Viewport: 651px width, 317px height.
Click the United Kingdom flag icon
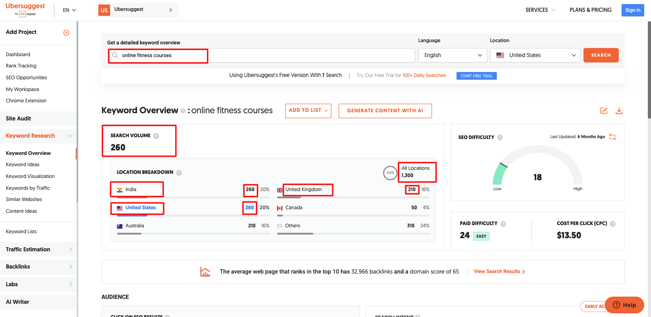pyautogui.click(x=280, y=190)
